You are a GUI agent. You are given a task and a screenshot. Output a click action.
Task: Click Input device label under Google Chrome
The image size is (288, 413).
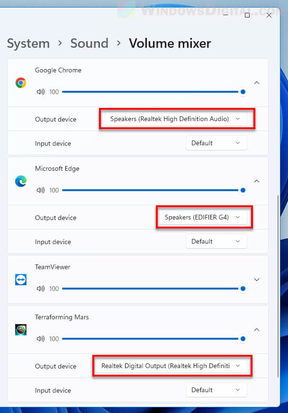point(53,143)
